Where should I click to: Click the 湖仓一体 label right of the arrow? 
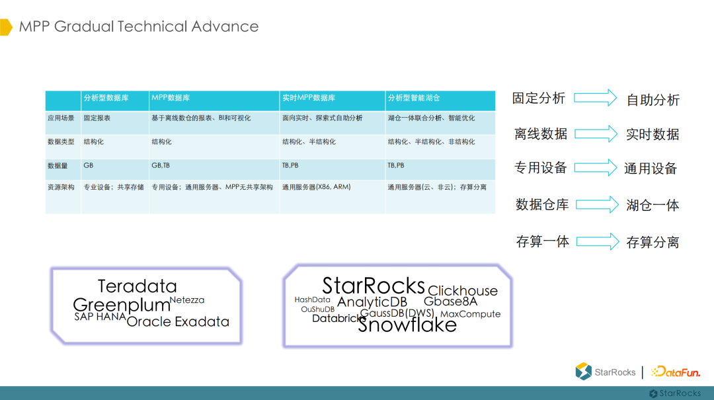653,206
